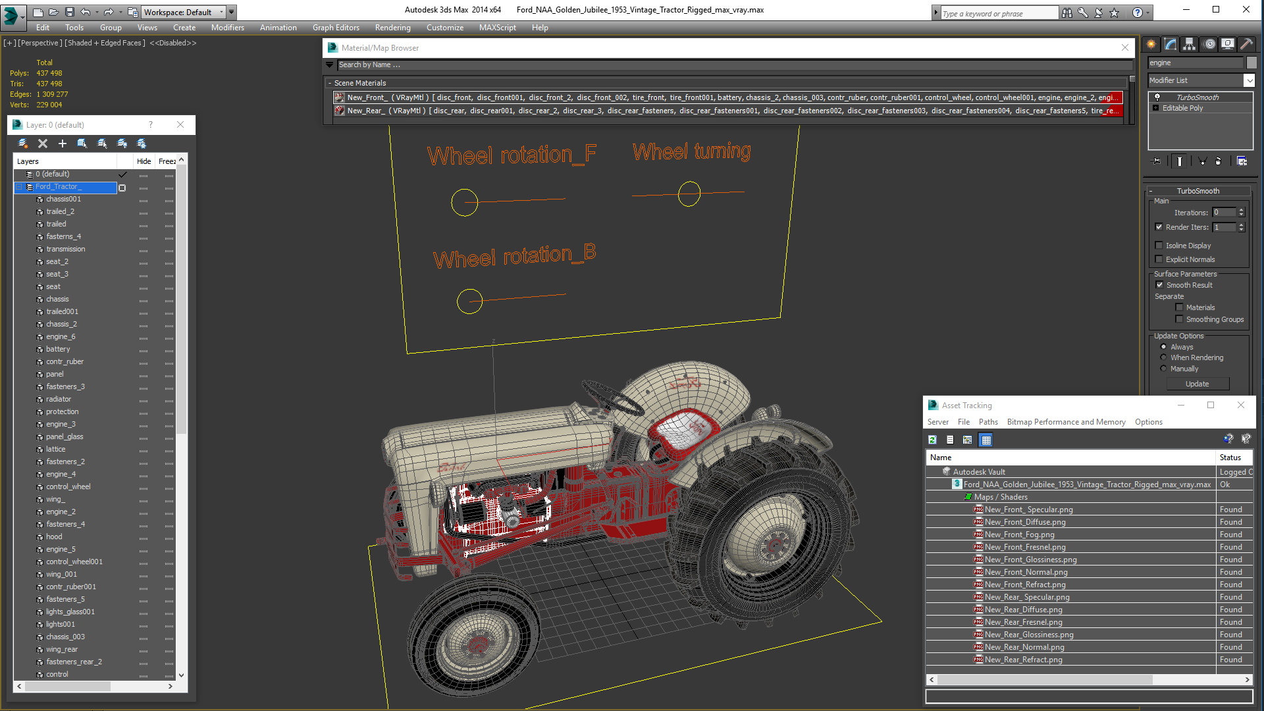Open the help dropdown arrow
Image resolution: width=1264 pixels, height=711 pixels.
coord(1148,13)
